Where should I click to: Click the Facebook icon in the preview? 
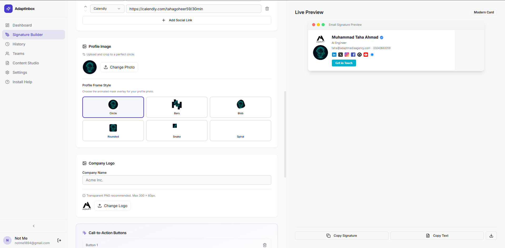tap(353, 55)
